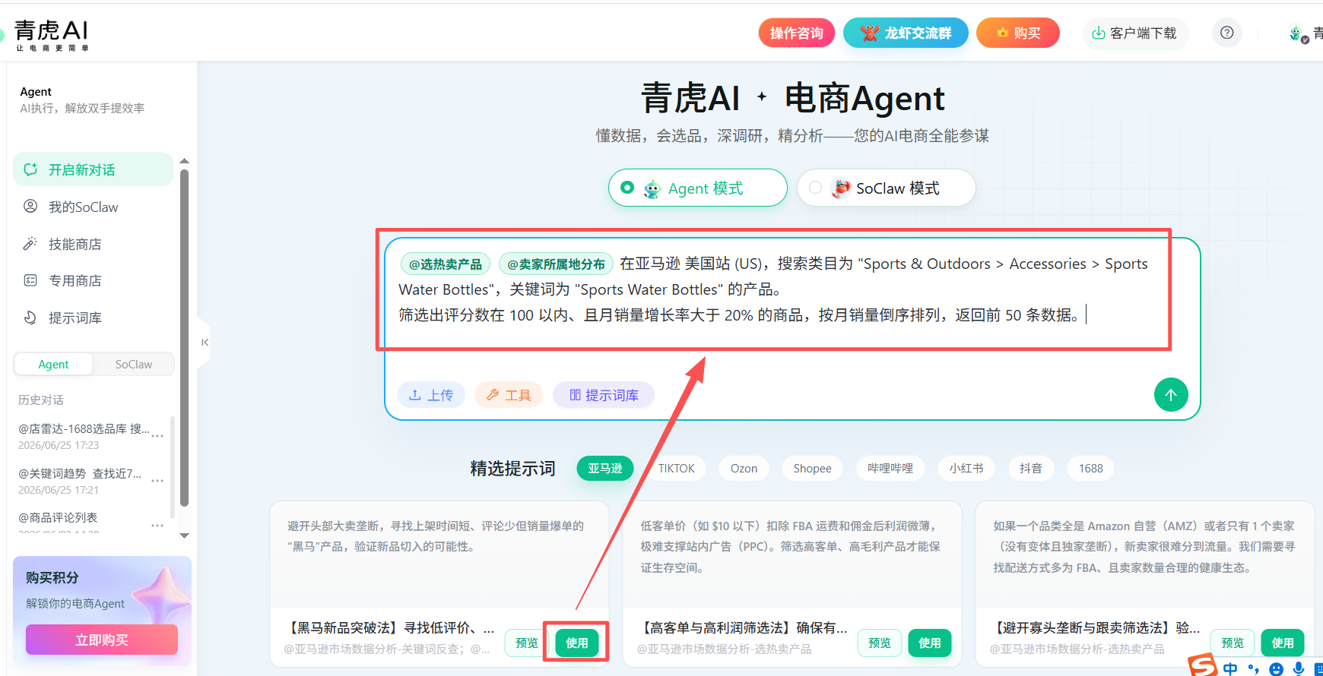This screenshot has height=676, width=1323.
Task: Select the 小红书 prompt category tab
Action: [966, 469]
